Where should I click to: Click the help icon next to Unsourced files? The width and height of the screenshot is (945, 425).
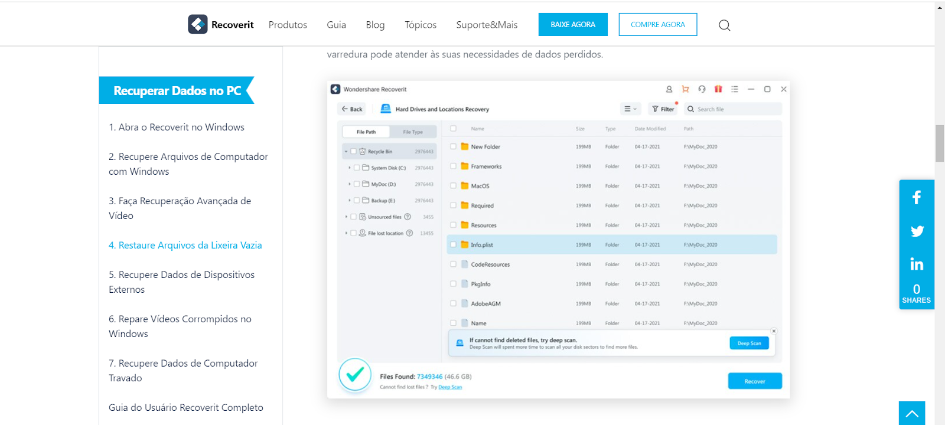(408, 217)
